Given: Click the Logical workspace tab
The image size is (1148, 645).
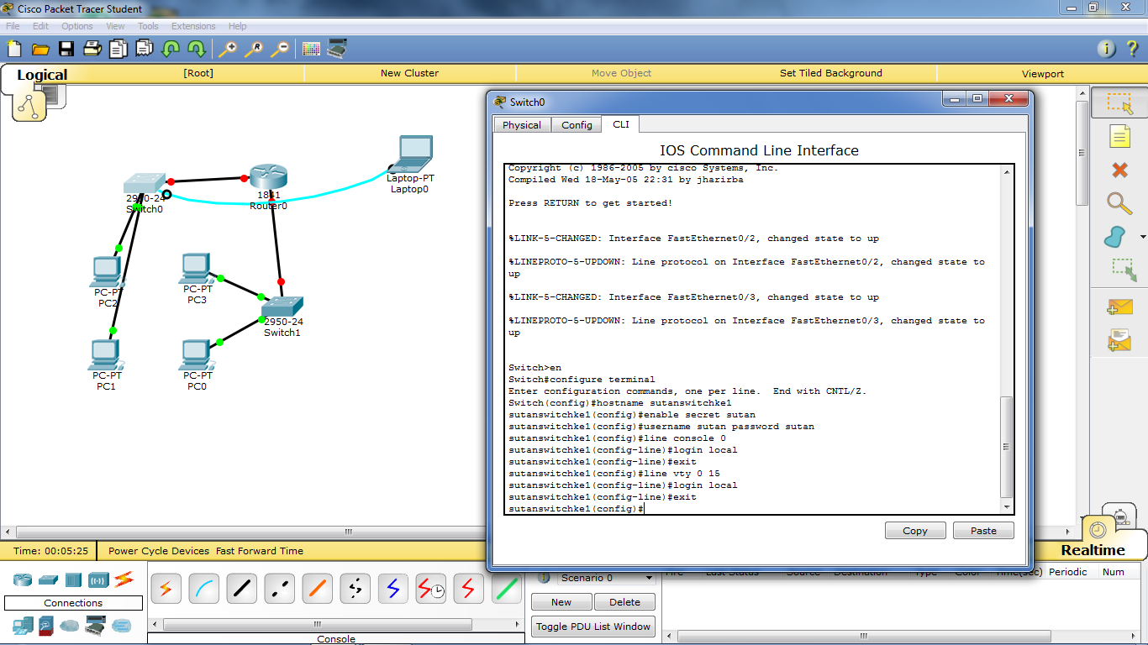Looking at the screenshot, I should [42, 75].
